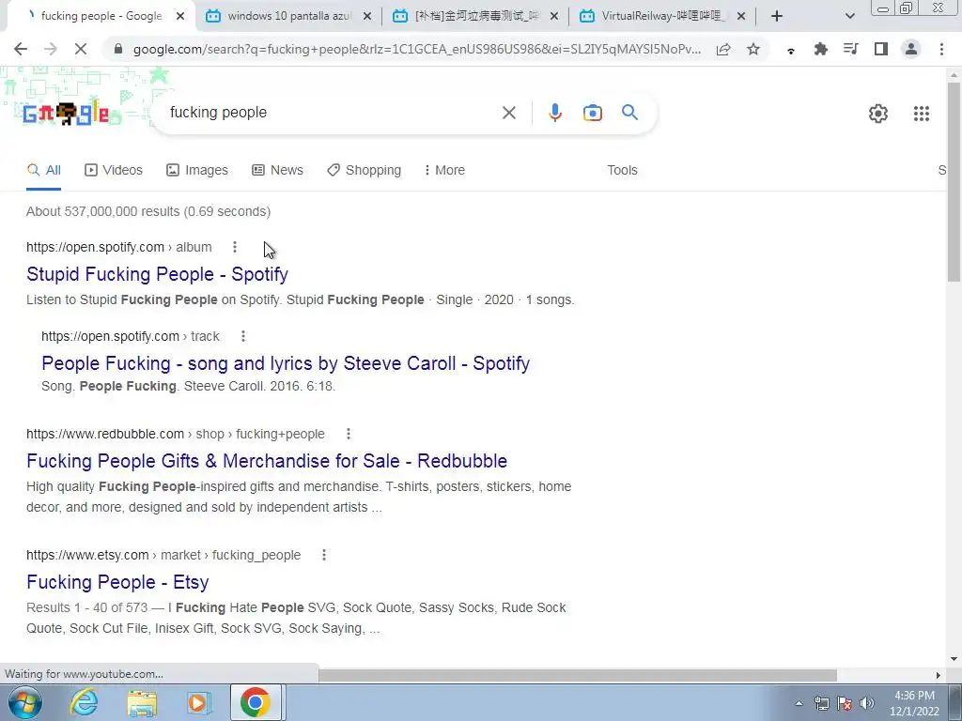Close the windows 10 pantalla azul tab
The height and width of the screenshot is (721, 962).
point(367,16)
